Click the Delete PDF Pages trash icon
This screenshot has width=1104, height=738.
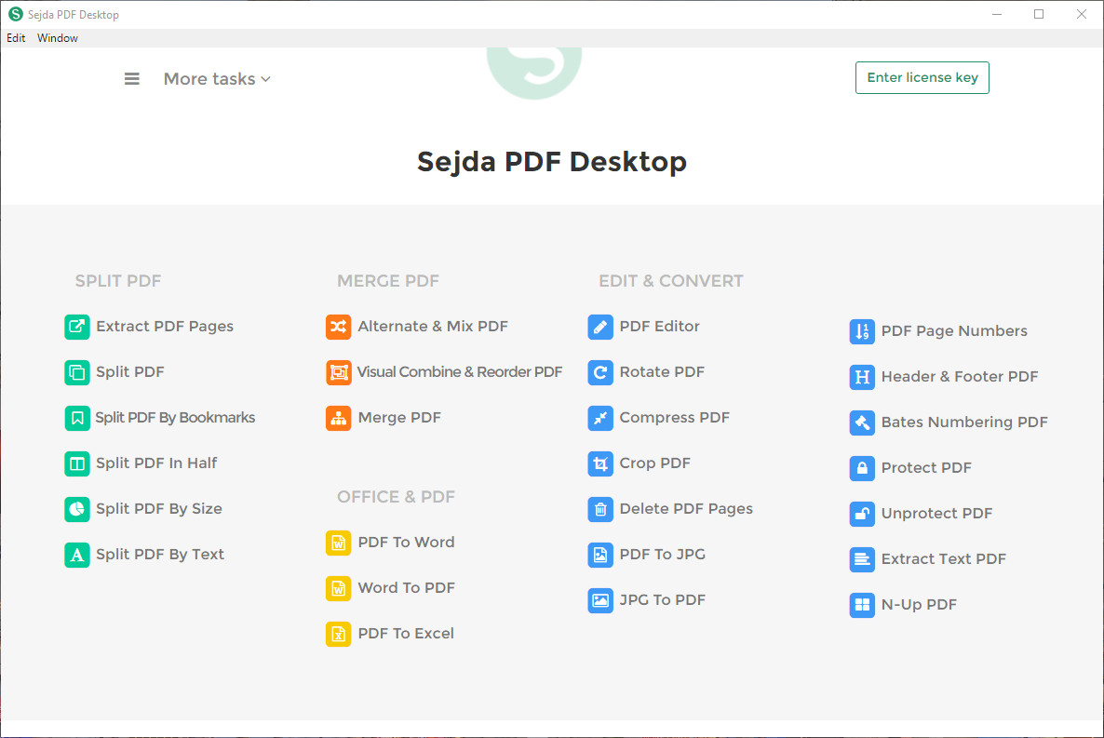pyautogui.click(x=600, y=509)
